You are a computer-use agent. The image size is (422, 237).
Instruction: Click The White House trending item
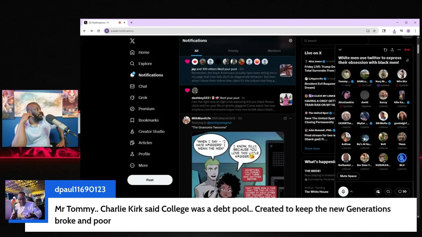pyautogui.click(x=316, y=192)
